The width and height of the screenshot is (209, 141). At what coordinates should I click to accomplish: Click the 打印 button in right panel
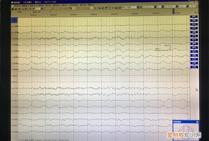point(194,59)
